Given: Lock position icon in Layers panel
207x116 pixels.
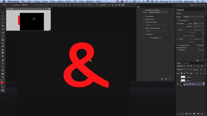Looking at the screenshot, I should tap(188, 73).
